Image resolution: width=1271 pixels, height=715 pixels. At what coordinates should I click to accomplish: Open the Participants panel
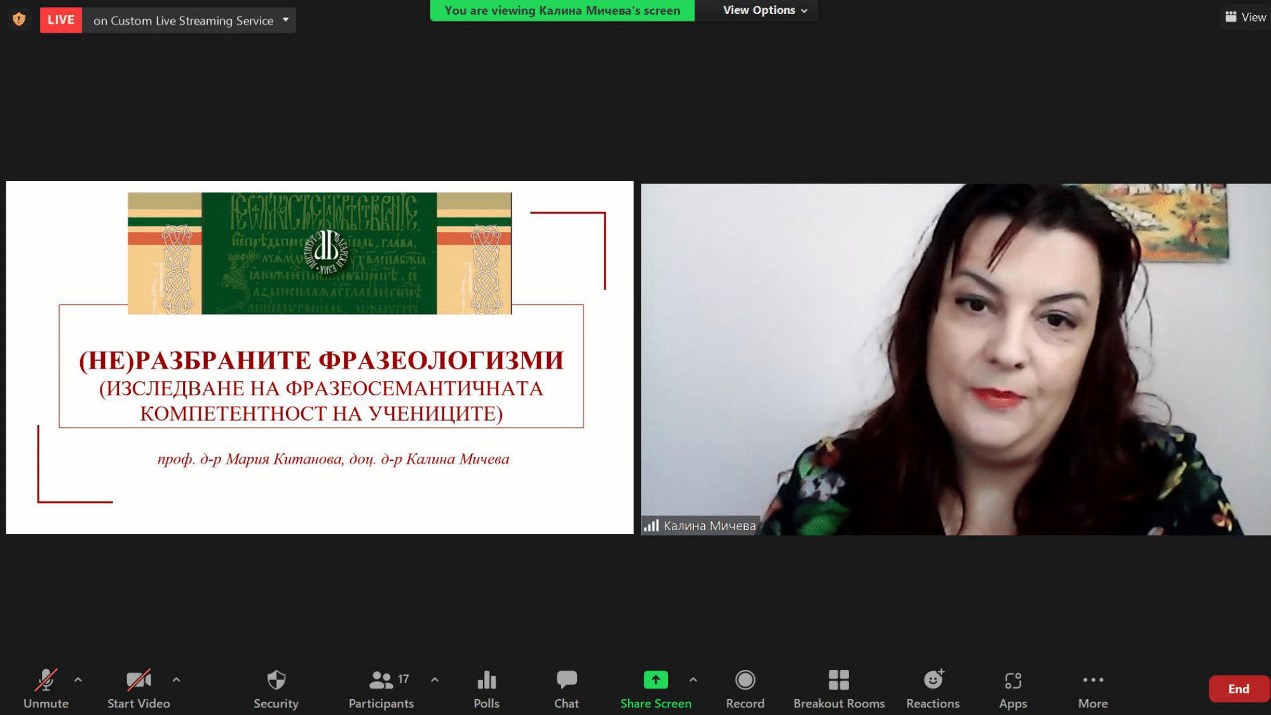381,688
